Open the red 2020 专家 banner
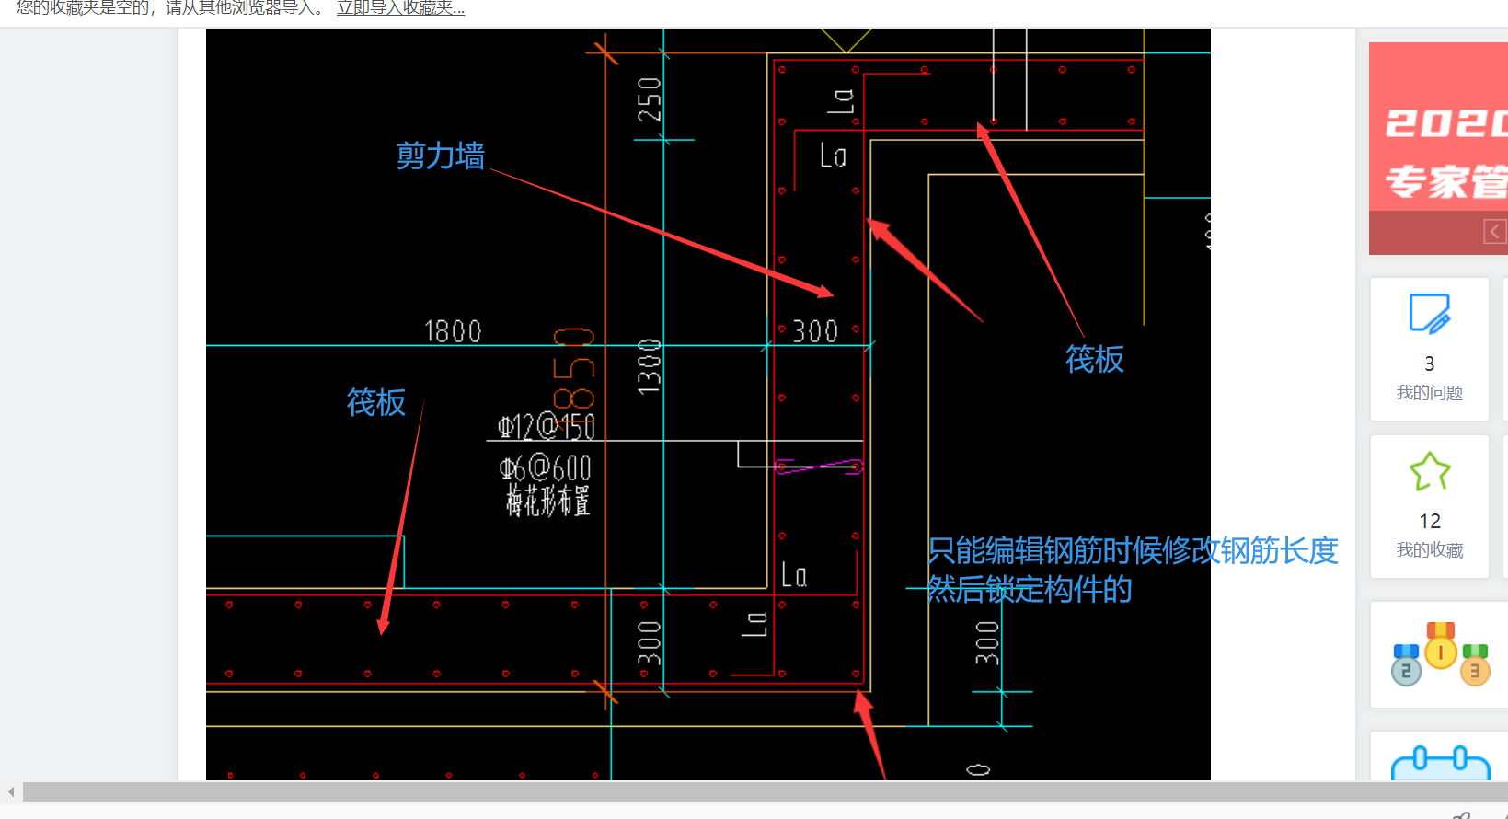Screen dimensions: 1508x819 click(x=1438, y=148)
